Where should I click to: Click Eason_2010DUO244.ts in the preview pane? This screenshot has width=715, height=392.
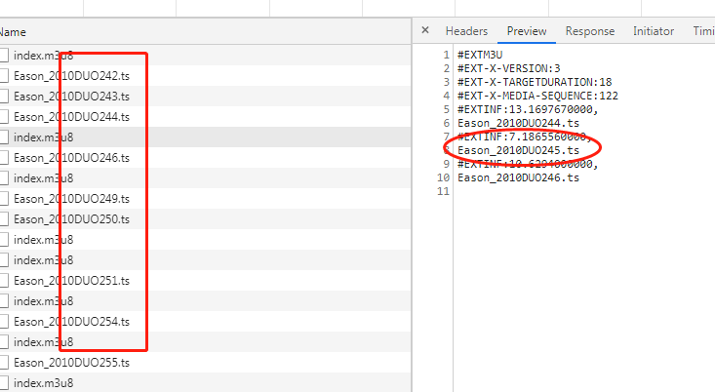click(518, 123)
